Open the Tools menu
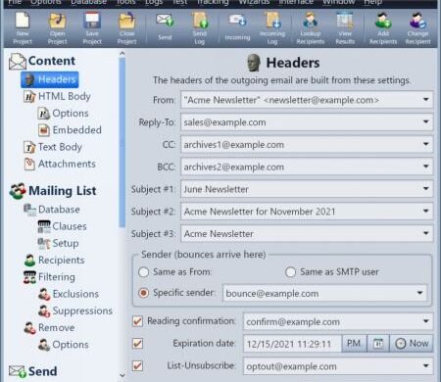This screenshot has width=441, height=382. [x=125, y=3]
